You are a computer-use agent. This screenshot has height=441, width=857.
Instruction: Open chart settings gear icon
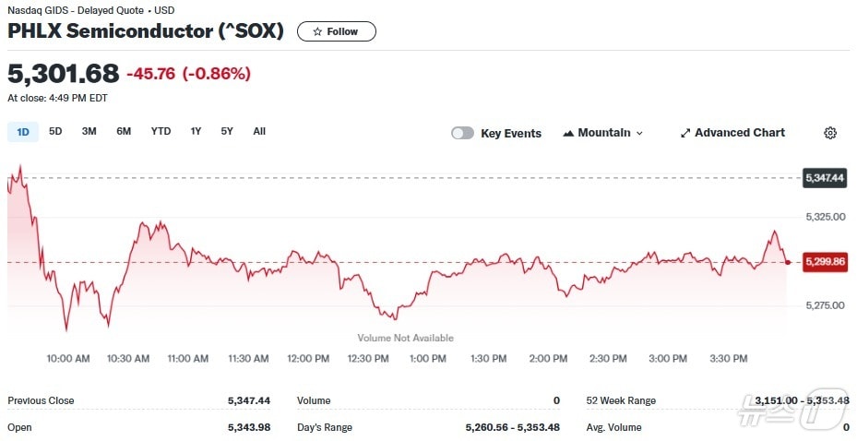(x=829, y=133)
